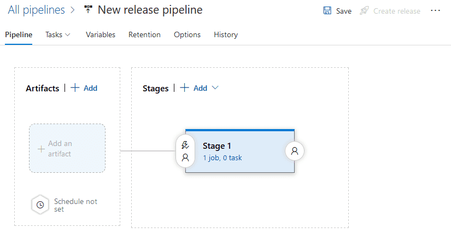Open the Retention tab
Screen dimensions: 451x245
(x=144, y=34)
